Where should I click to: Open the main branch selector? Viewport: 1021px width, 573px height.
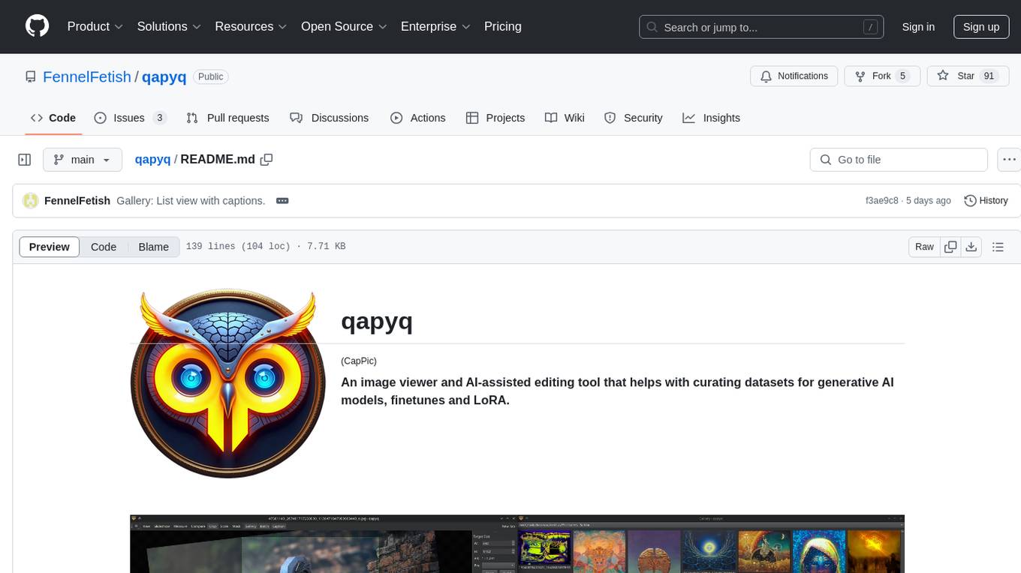[83, 160]
